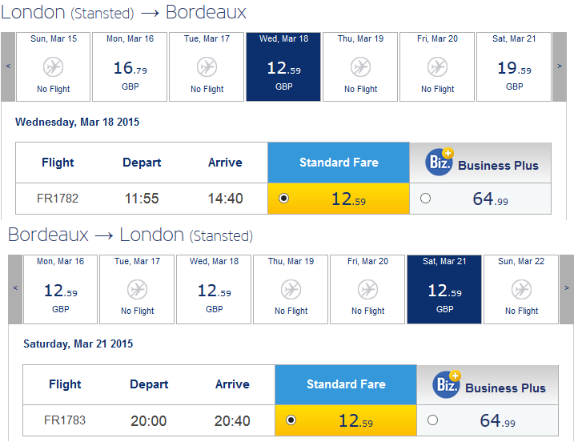Pick return date Mon, Mar 16 12.59 GBP
Image resolution: width=574 pixels, height=442 pixels.
(60, 289)
